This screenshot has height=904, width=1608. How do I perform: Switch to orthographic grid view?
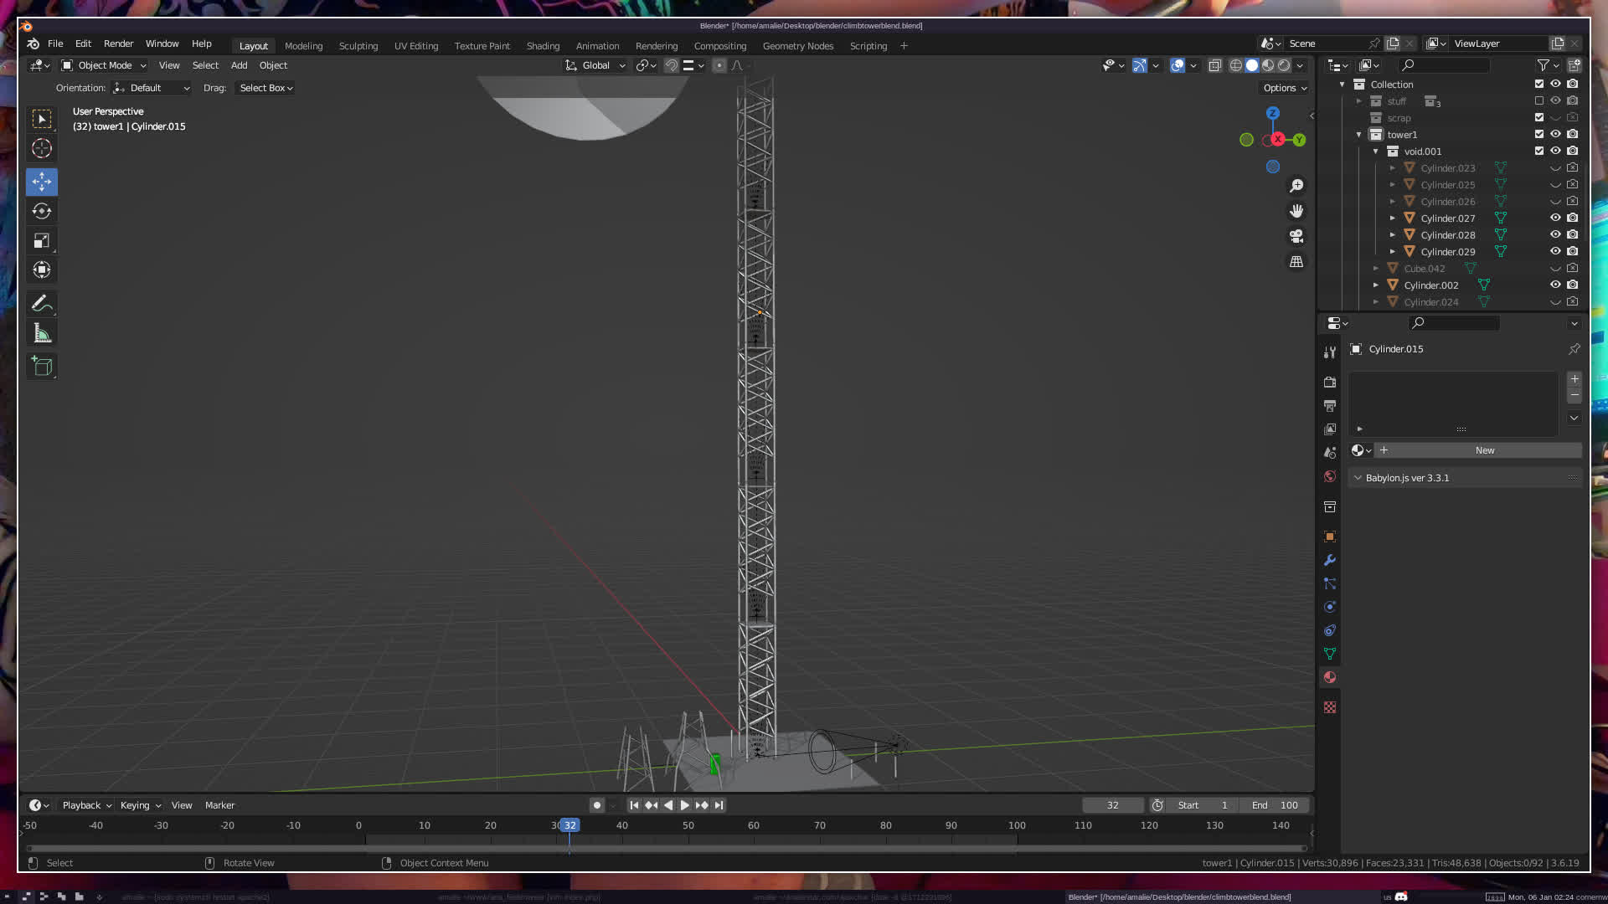(x=1296, y=262)
